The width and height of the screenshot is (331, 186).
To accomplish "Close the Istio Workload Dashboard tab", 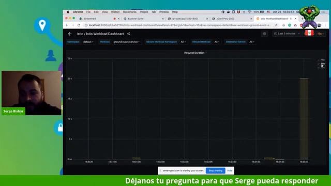I will point(295,19).
